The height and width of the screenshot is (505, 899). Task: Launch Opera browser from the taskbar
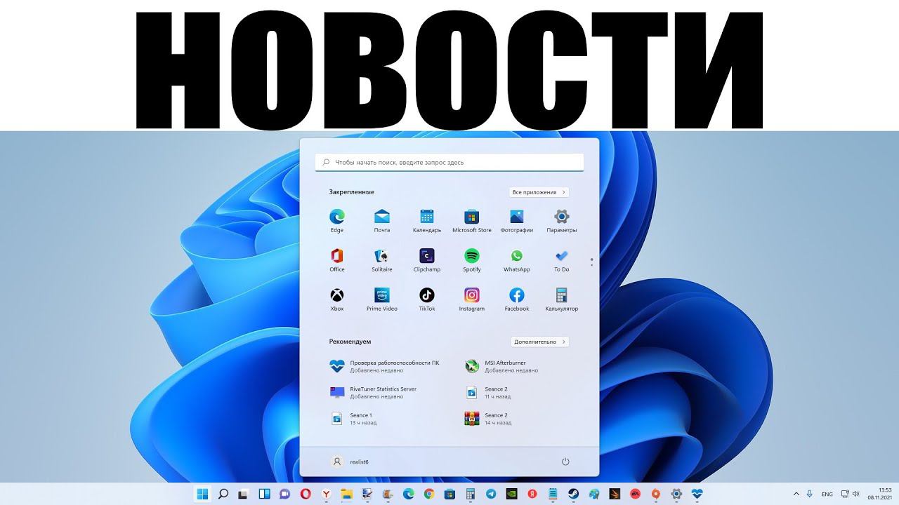(x=306, y=494)
